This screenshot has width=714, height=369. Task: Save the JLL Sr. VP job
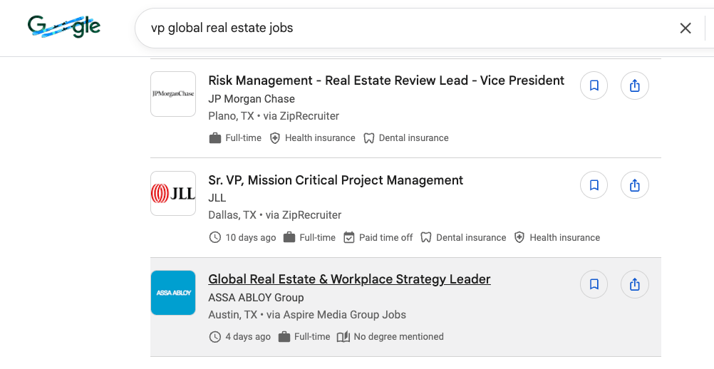pyautogui.click(x=594, y=186)
